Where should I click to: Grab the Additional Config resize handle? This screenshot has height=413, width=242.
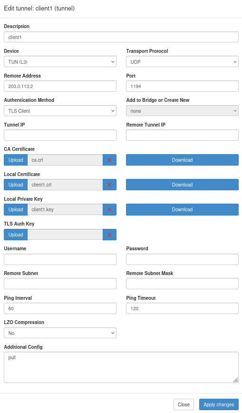236,380
